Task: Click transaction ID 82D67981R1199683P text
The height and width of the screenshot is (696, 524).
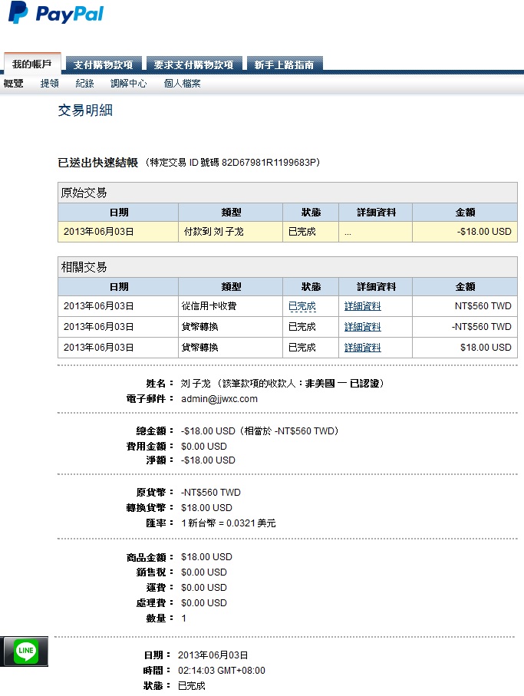Action: tap(269, 163)
